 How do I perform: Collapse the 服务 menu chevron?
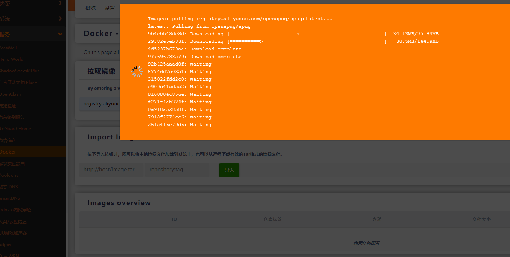click(x=60, y=34)
